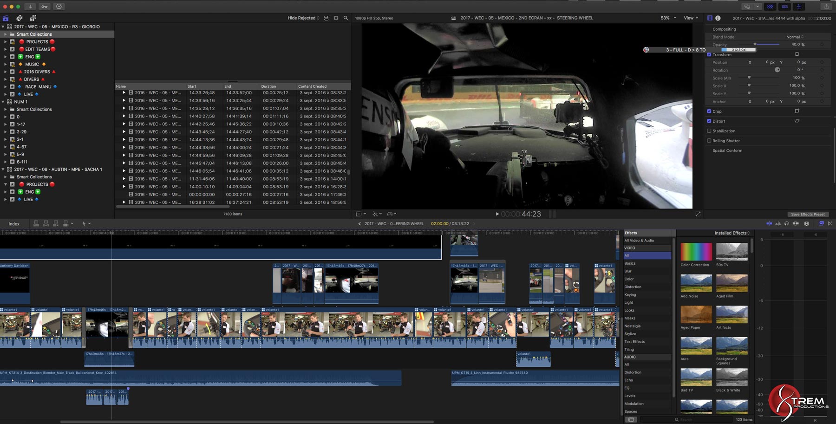Open the Blend Mode Normal dropdown
The image size is (836, 424).
click(795, 37)
